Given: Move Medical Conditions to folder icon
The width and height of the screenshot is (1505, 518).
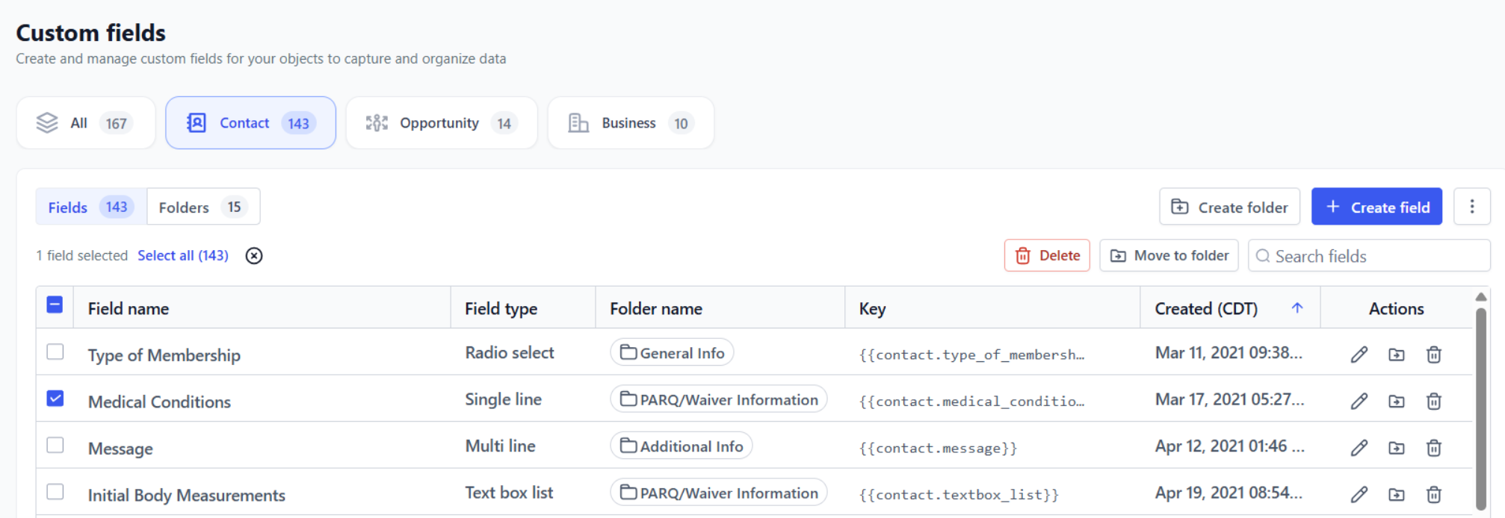Looking at the screenshot, I should click(1397, 402).
